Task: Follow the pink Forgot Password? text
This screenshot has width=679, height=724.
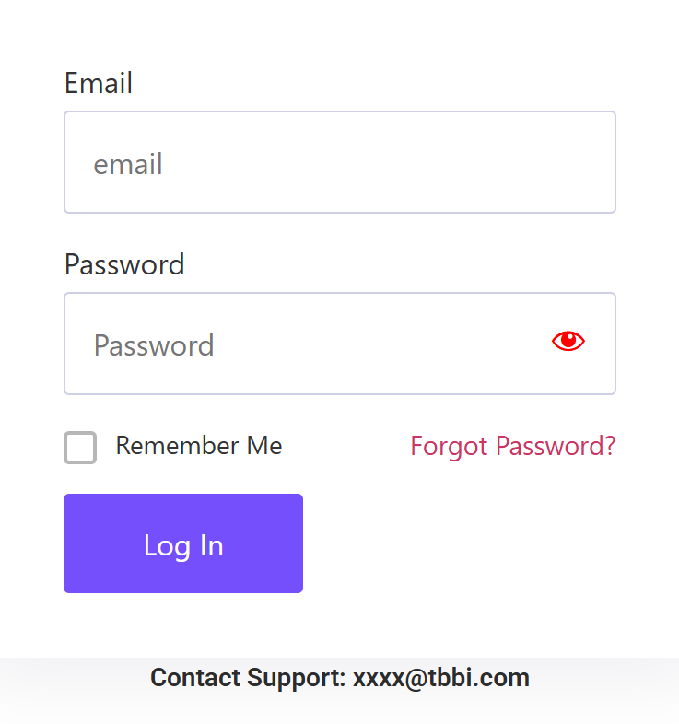Action: pyautogui.click(x=513, y=446)
